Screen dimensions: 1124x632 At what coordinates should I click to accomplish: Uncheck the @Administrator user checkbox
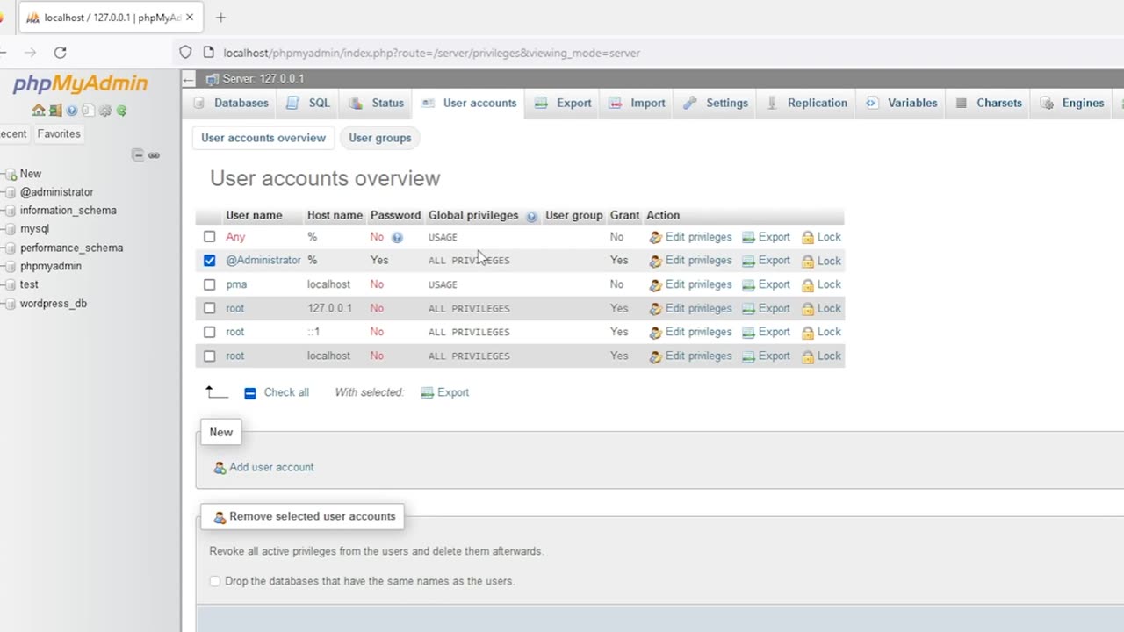coord(209,261)
